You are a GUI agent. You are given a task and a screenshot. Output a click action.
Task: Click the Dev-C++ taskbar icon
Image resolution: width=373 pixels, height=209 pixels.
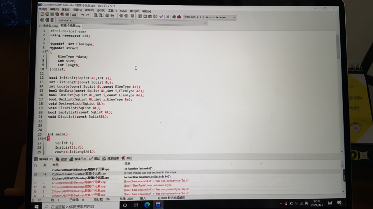(x=158, y=205)
